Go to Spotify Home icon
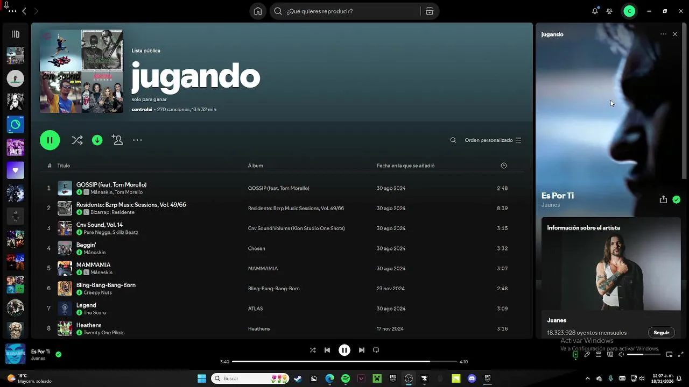 pyautogui.click(x=258, y=11)
